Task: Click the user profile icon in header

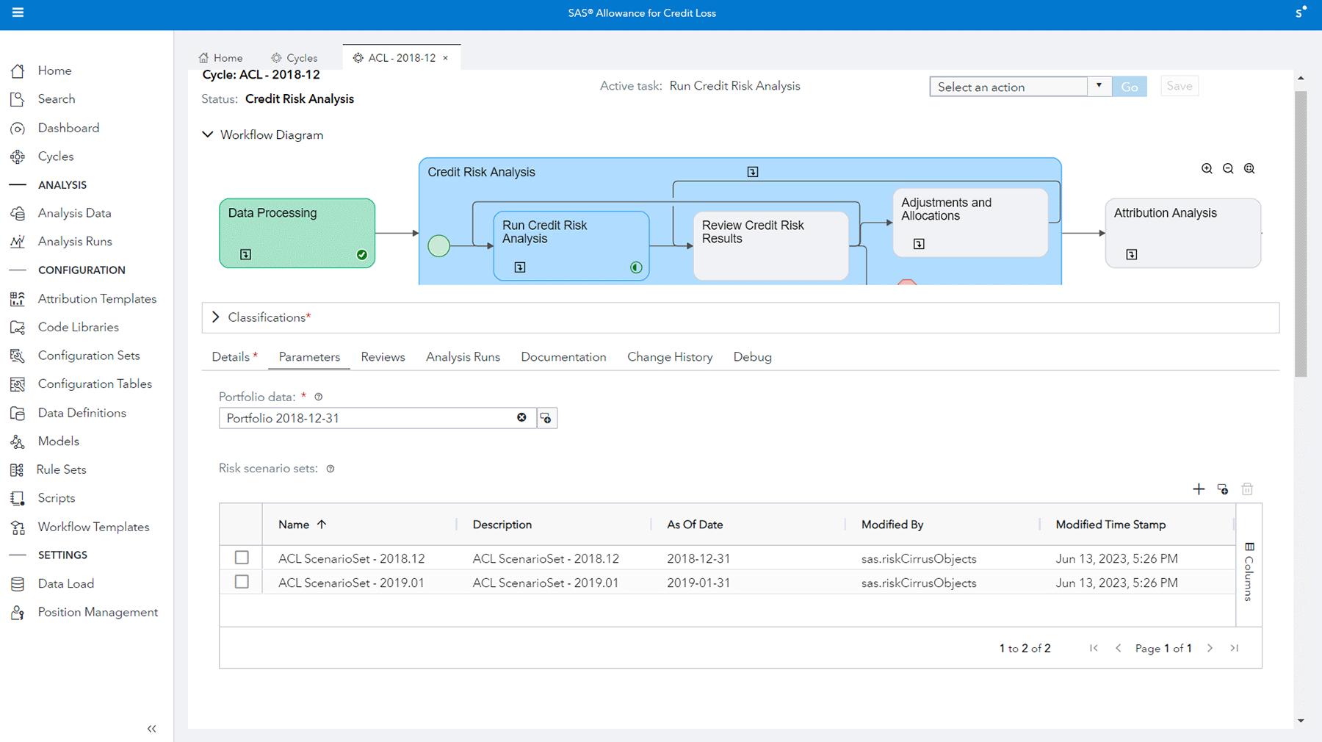Action: pyautogui.click(x=1300, y=12)
